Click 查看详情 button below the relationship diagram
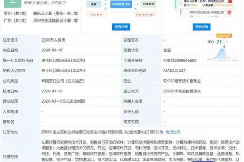Image resolution: width=244 pixels, height=162 pixels. point(121,27)
